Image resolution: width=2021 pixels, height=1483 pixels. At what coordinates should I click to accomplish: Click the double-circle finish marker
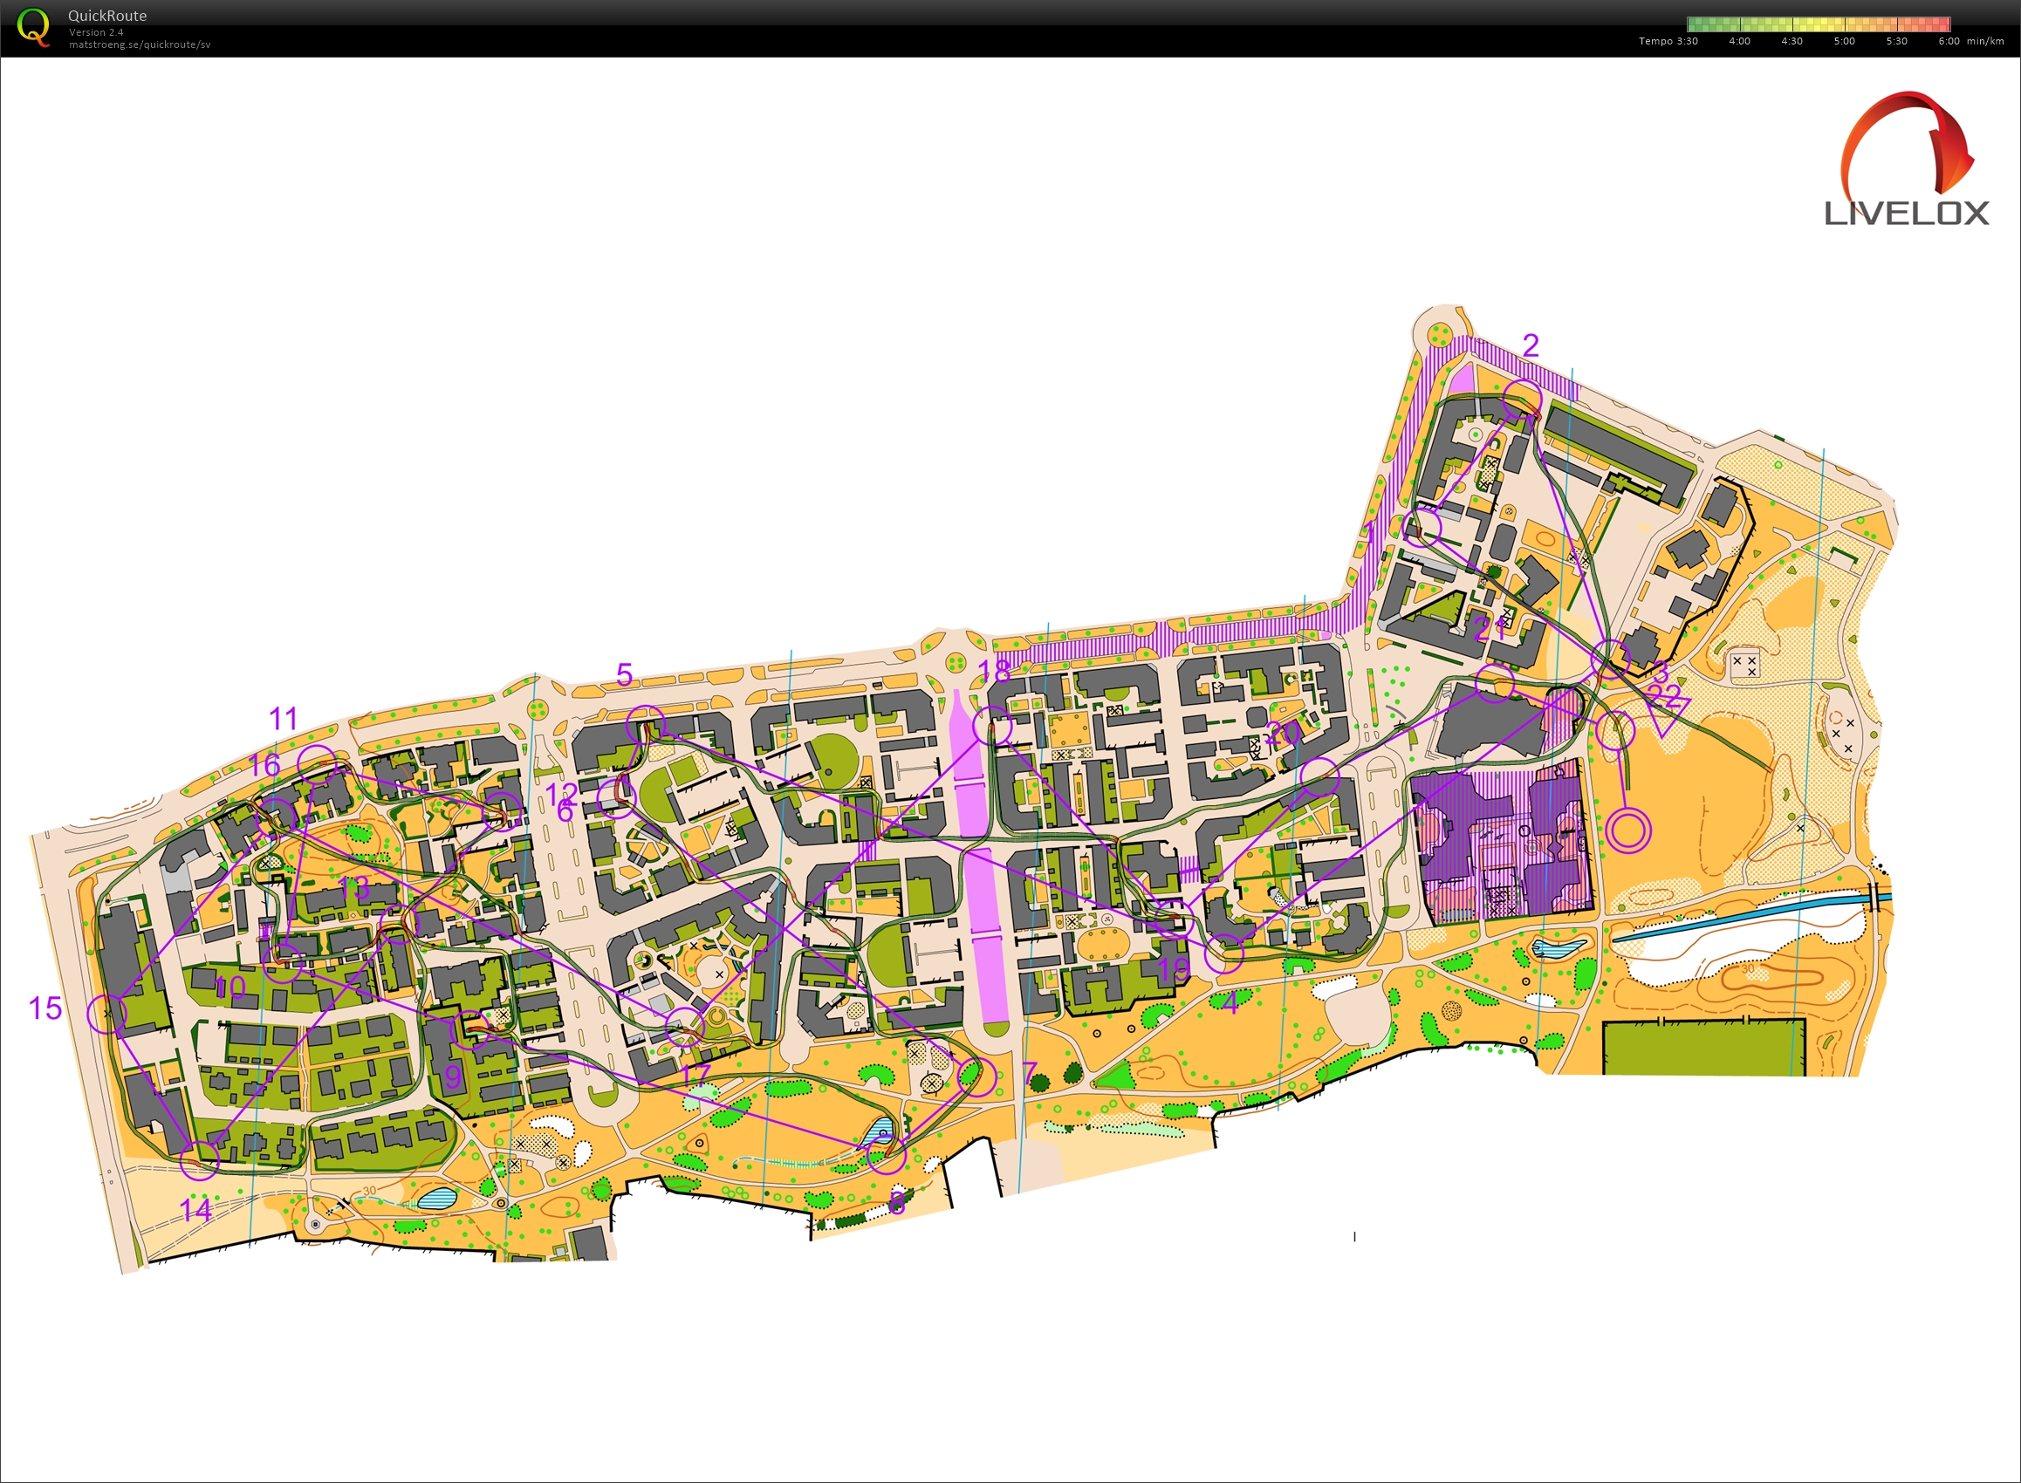1627,830
